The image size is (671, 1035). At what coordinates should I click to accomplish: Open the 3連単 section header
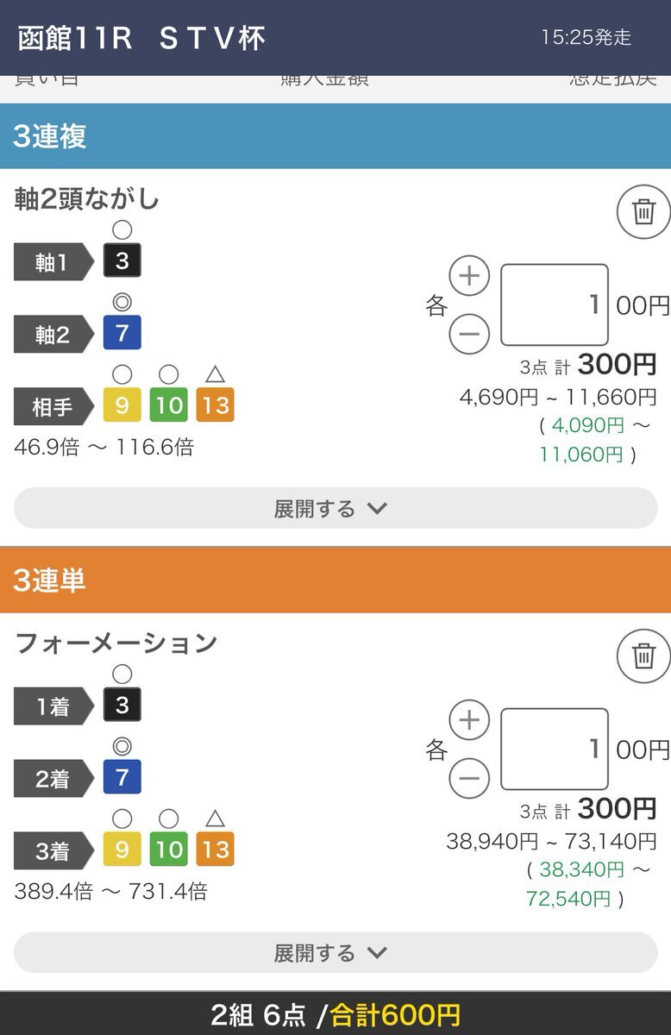coord(335,580)
